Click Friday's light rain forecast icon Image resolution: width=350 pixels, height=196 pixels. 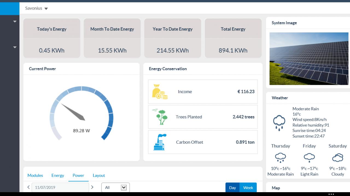pyautogui.click(x=309, y=158)
